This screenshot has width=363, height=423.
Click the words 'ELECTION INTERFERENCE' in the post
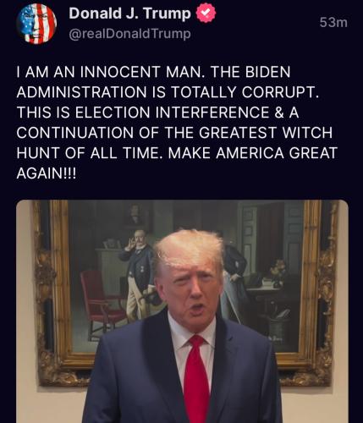click(x=172, y=113)
